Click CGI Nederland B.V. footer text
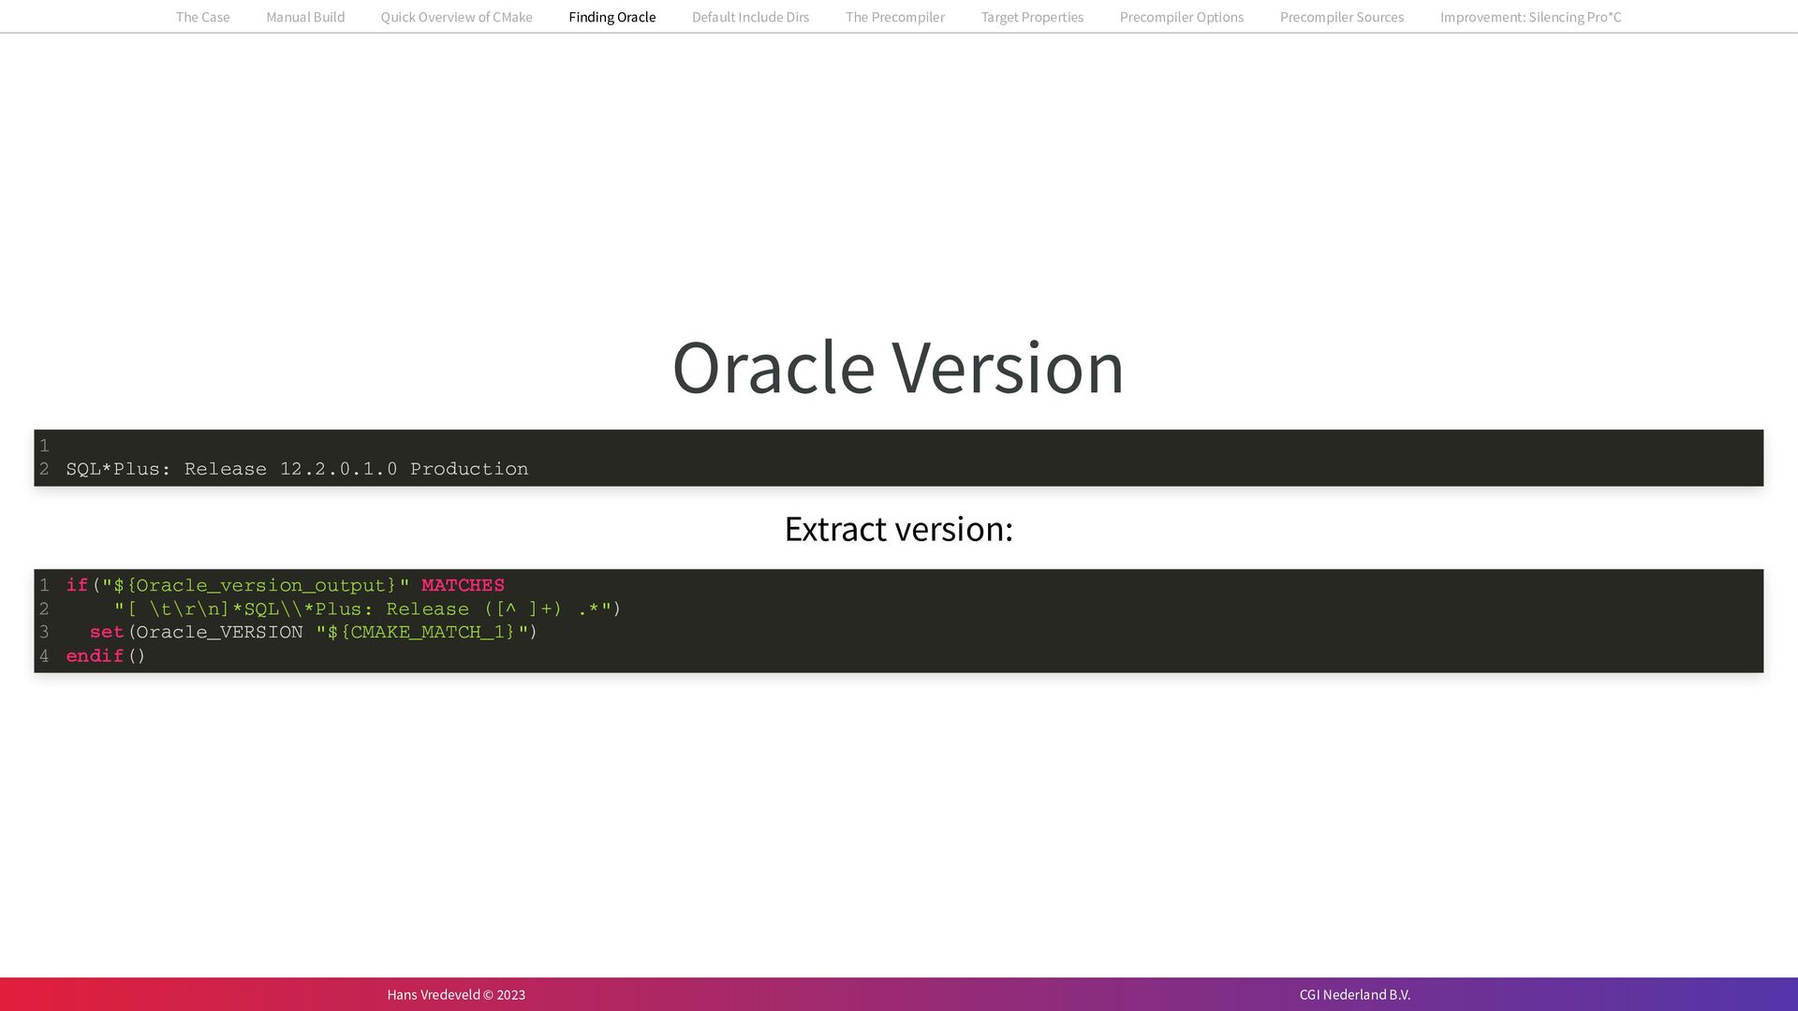This screenshot has width=1798, height=1011. click(x=1354, y=994)
